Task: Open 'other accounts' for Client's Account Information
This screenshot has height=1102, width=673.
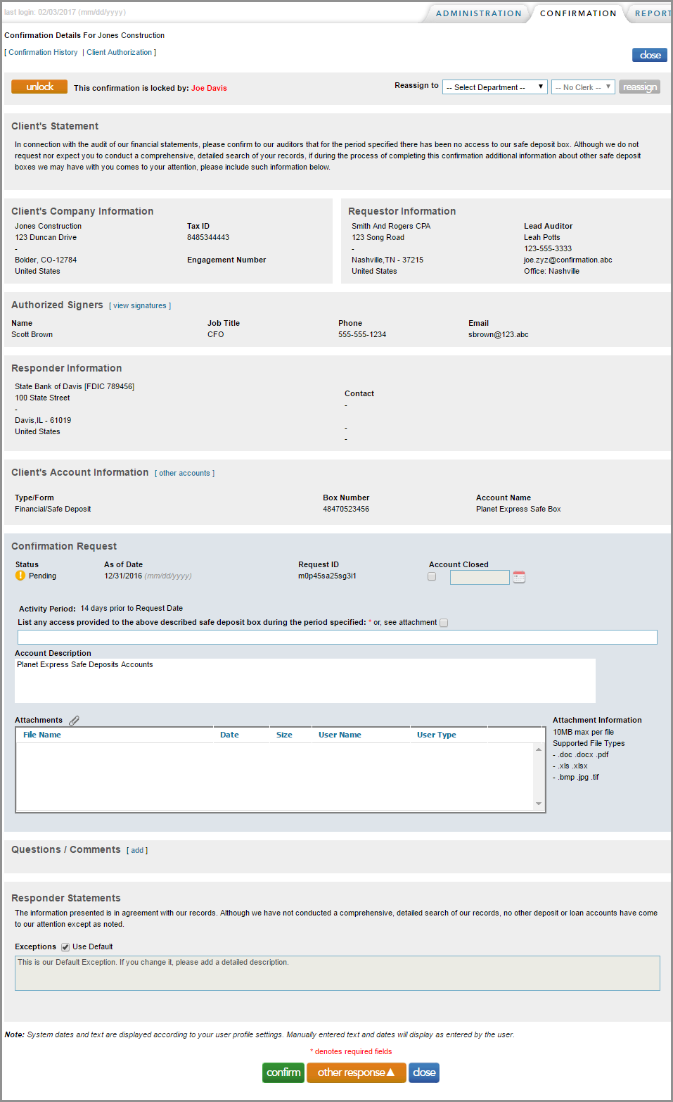Action: [184, 472]
